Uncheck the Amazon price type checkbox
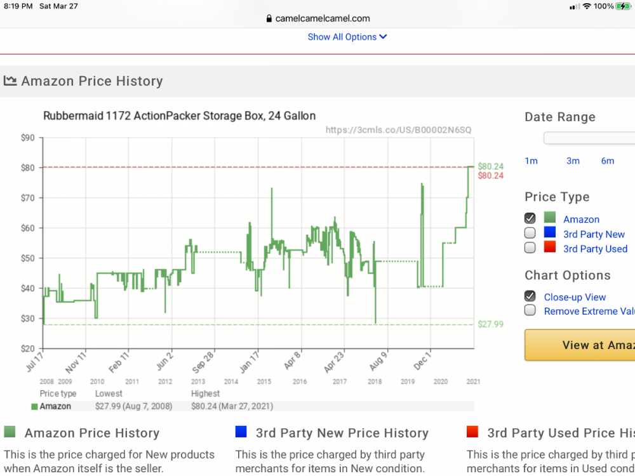 tap(530, 218)
